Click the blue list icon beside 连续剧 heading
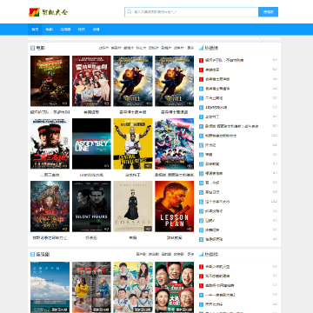Image resolution: width=313 pixels, height=313 pixels. [32, 254]
